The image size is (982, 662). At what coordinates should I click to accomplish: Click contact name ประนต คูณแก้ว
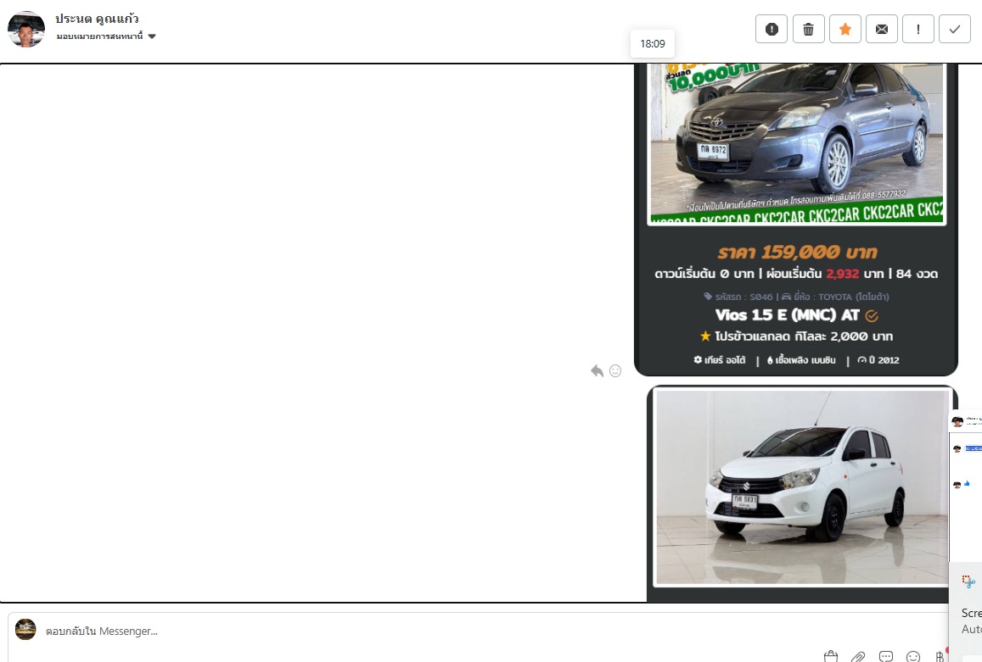coord(97,18)
